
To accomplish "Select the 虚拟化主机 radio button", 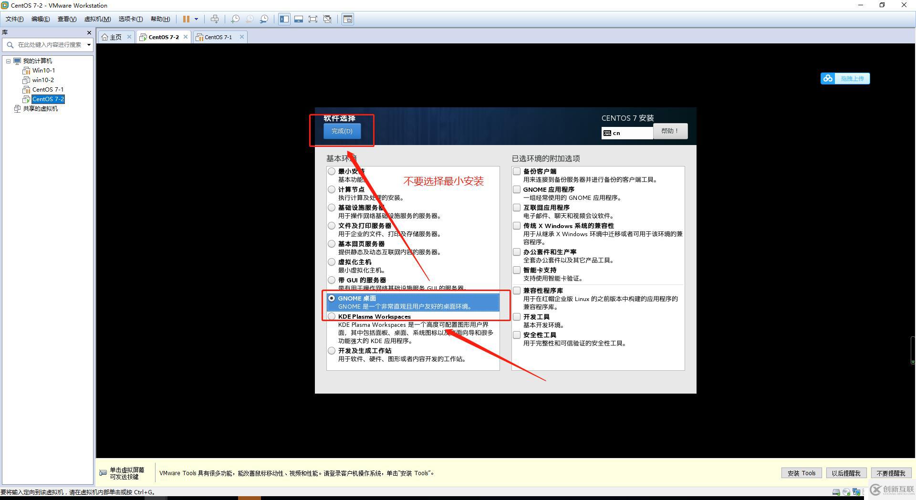I will [332, 262].
